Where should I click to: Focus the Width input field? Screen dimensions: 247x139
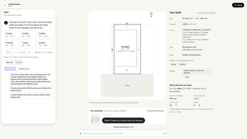[x=9, y=52]
